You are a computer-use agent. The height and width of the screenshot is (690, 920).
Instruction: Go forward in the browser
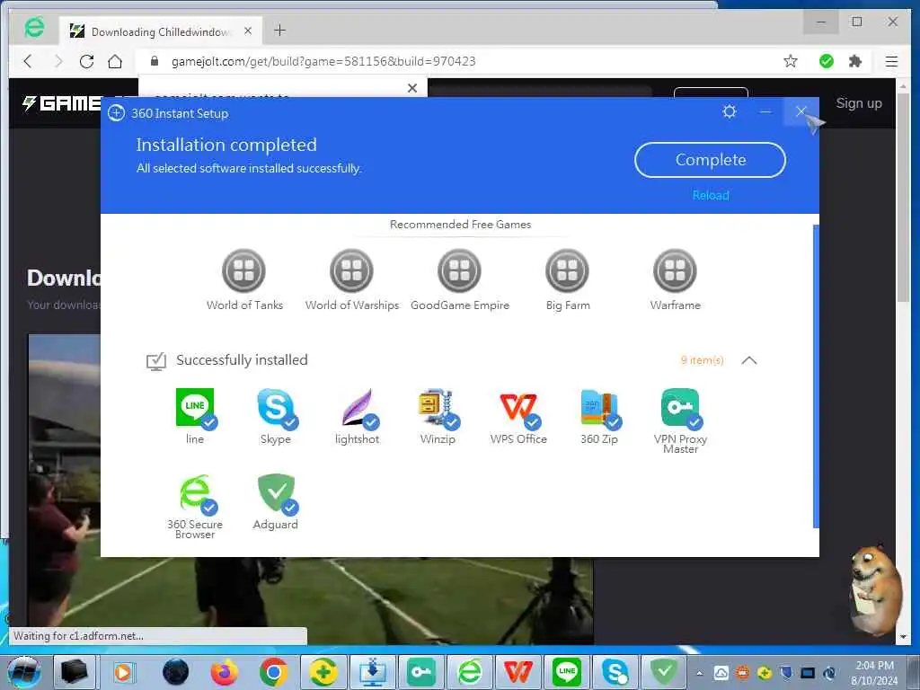(57, 61)
